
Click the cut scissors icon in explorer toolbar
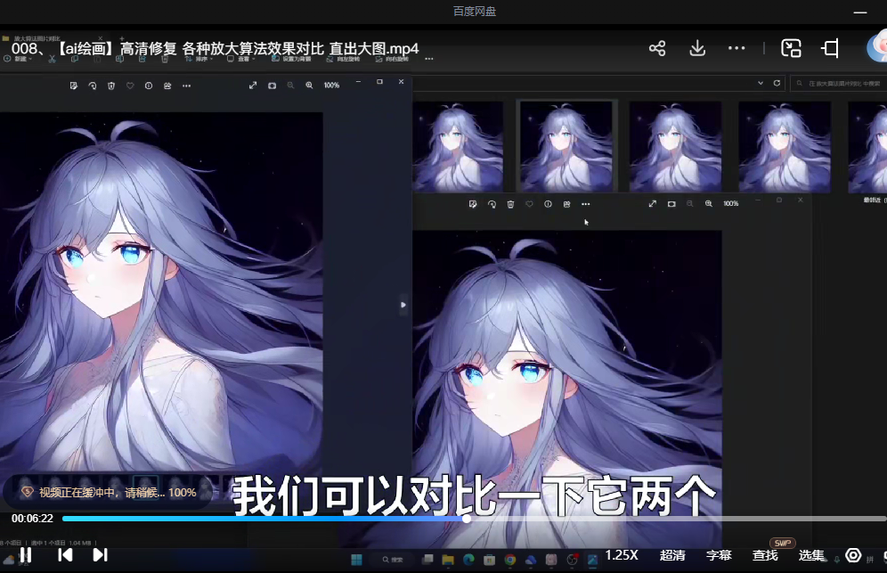[52, 59]
